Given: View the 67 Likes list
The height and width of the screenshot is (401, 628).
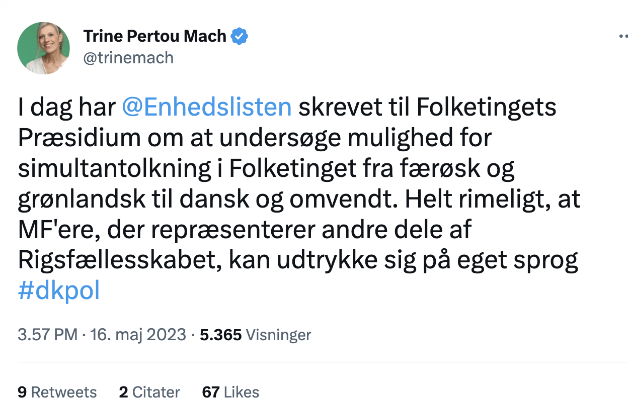Looking at the screenshot, I should click(x=230, y=392).
